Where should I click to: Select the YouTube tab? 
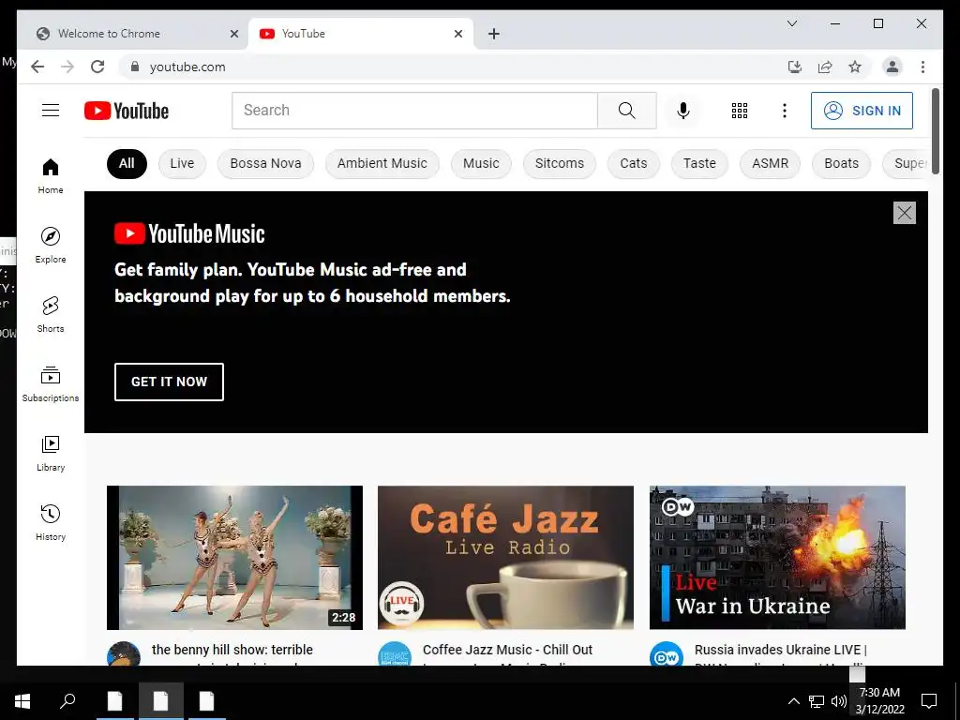[x=361, y=34]
